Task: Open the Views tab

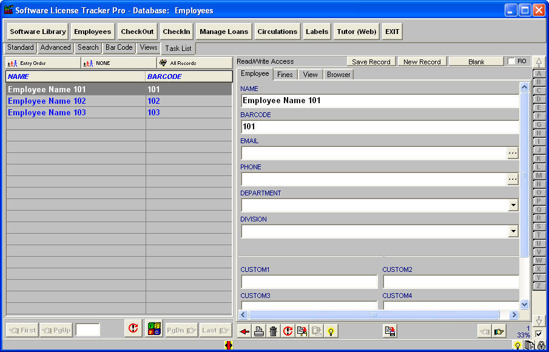Action: pos(149,47)
